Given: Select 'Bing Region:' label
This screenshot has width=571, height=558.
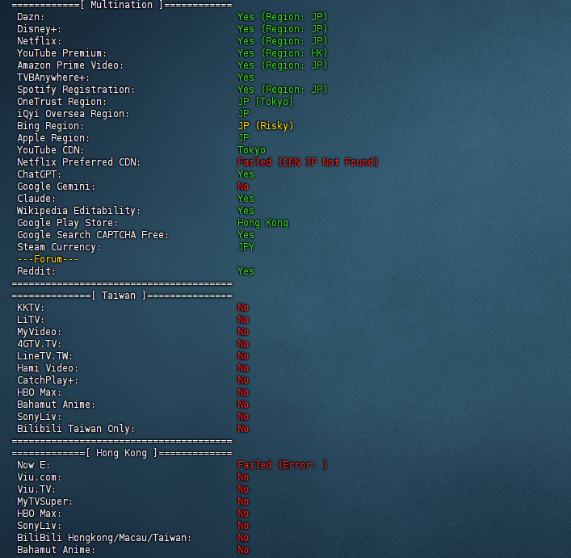Looking at the screenshot, I should click(50, 126).
